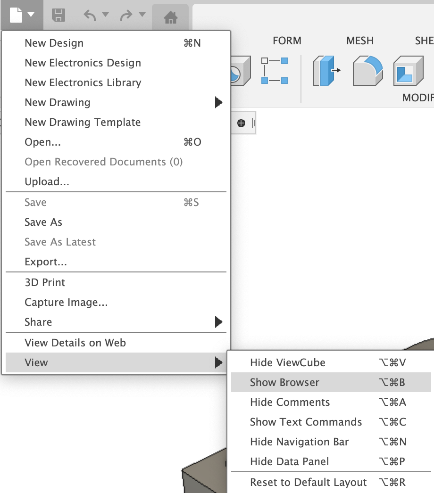Open the Redo history dropdown arrow
Viewport: 434px width, 493px height.
(142, 15)
